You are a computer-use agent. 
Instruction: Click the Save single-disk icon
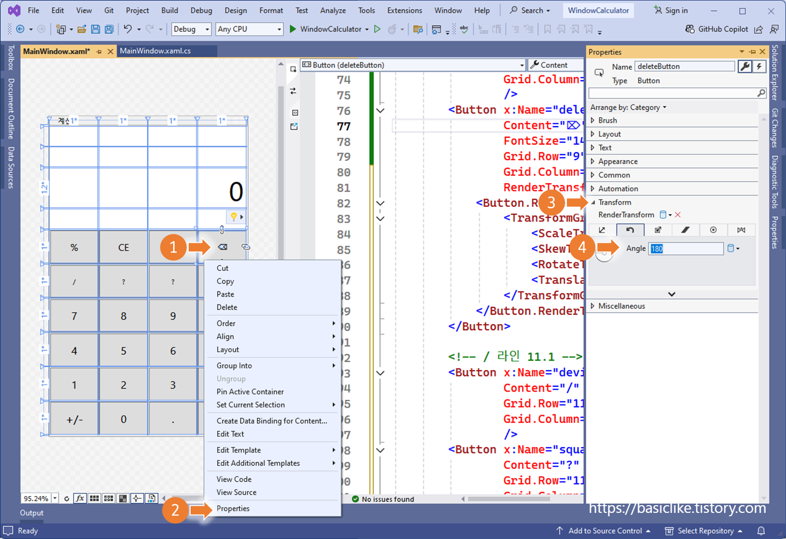click(x=95, y=29)
